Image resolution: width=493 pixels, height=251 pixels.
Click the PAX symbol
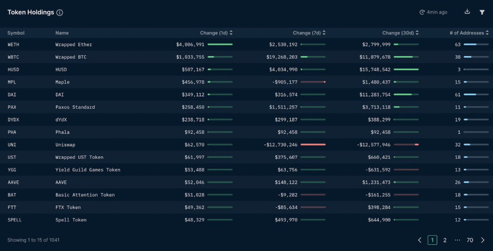12,107
